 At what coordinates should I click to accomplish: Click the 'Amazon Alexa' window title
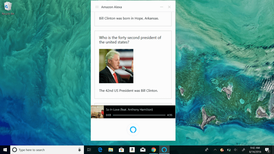pos(112,7)
